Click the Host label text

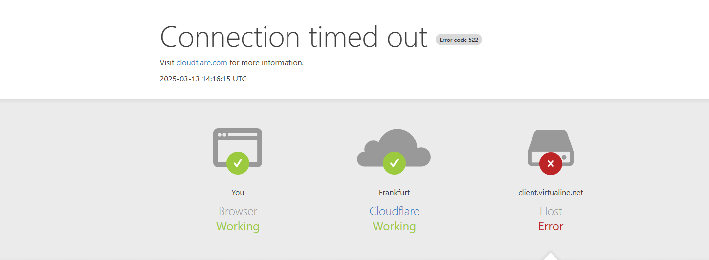coord(551,211)
